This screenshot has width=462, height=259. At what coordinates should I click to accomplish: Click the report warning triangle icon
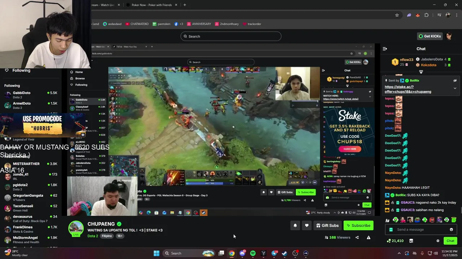[x=369, y=237]
